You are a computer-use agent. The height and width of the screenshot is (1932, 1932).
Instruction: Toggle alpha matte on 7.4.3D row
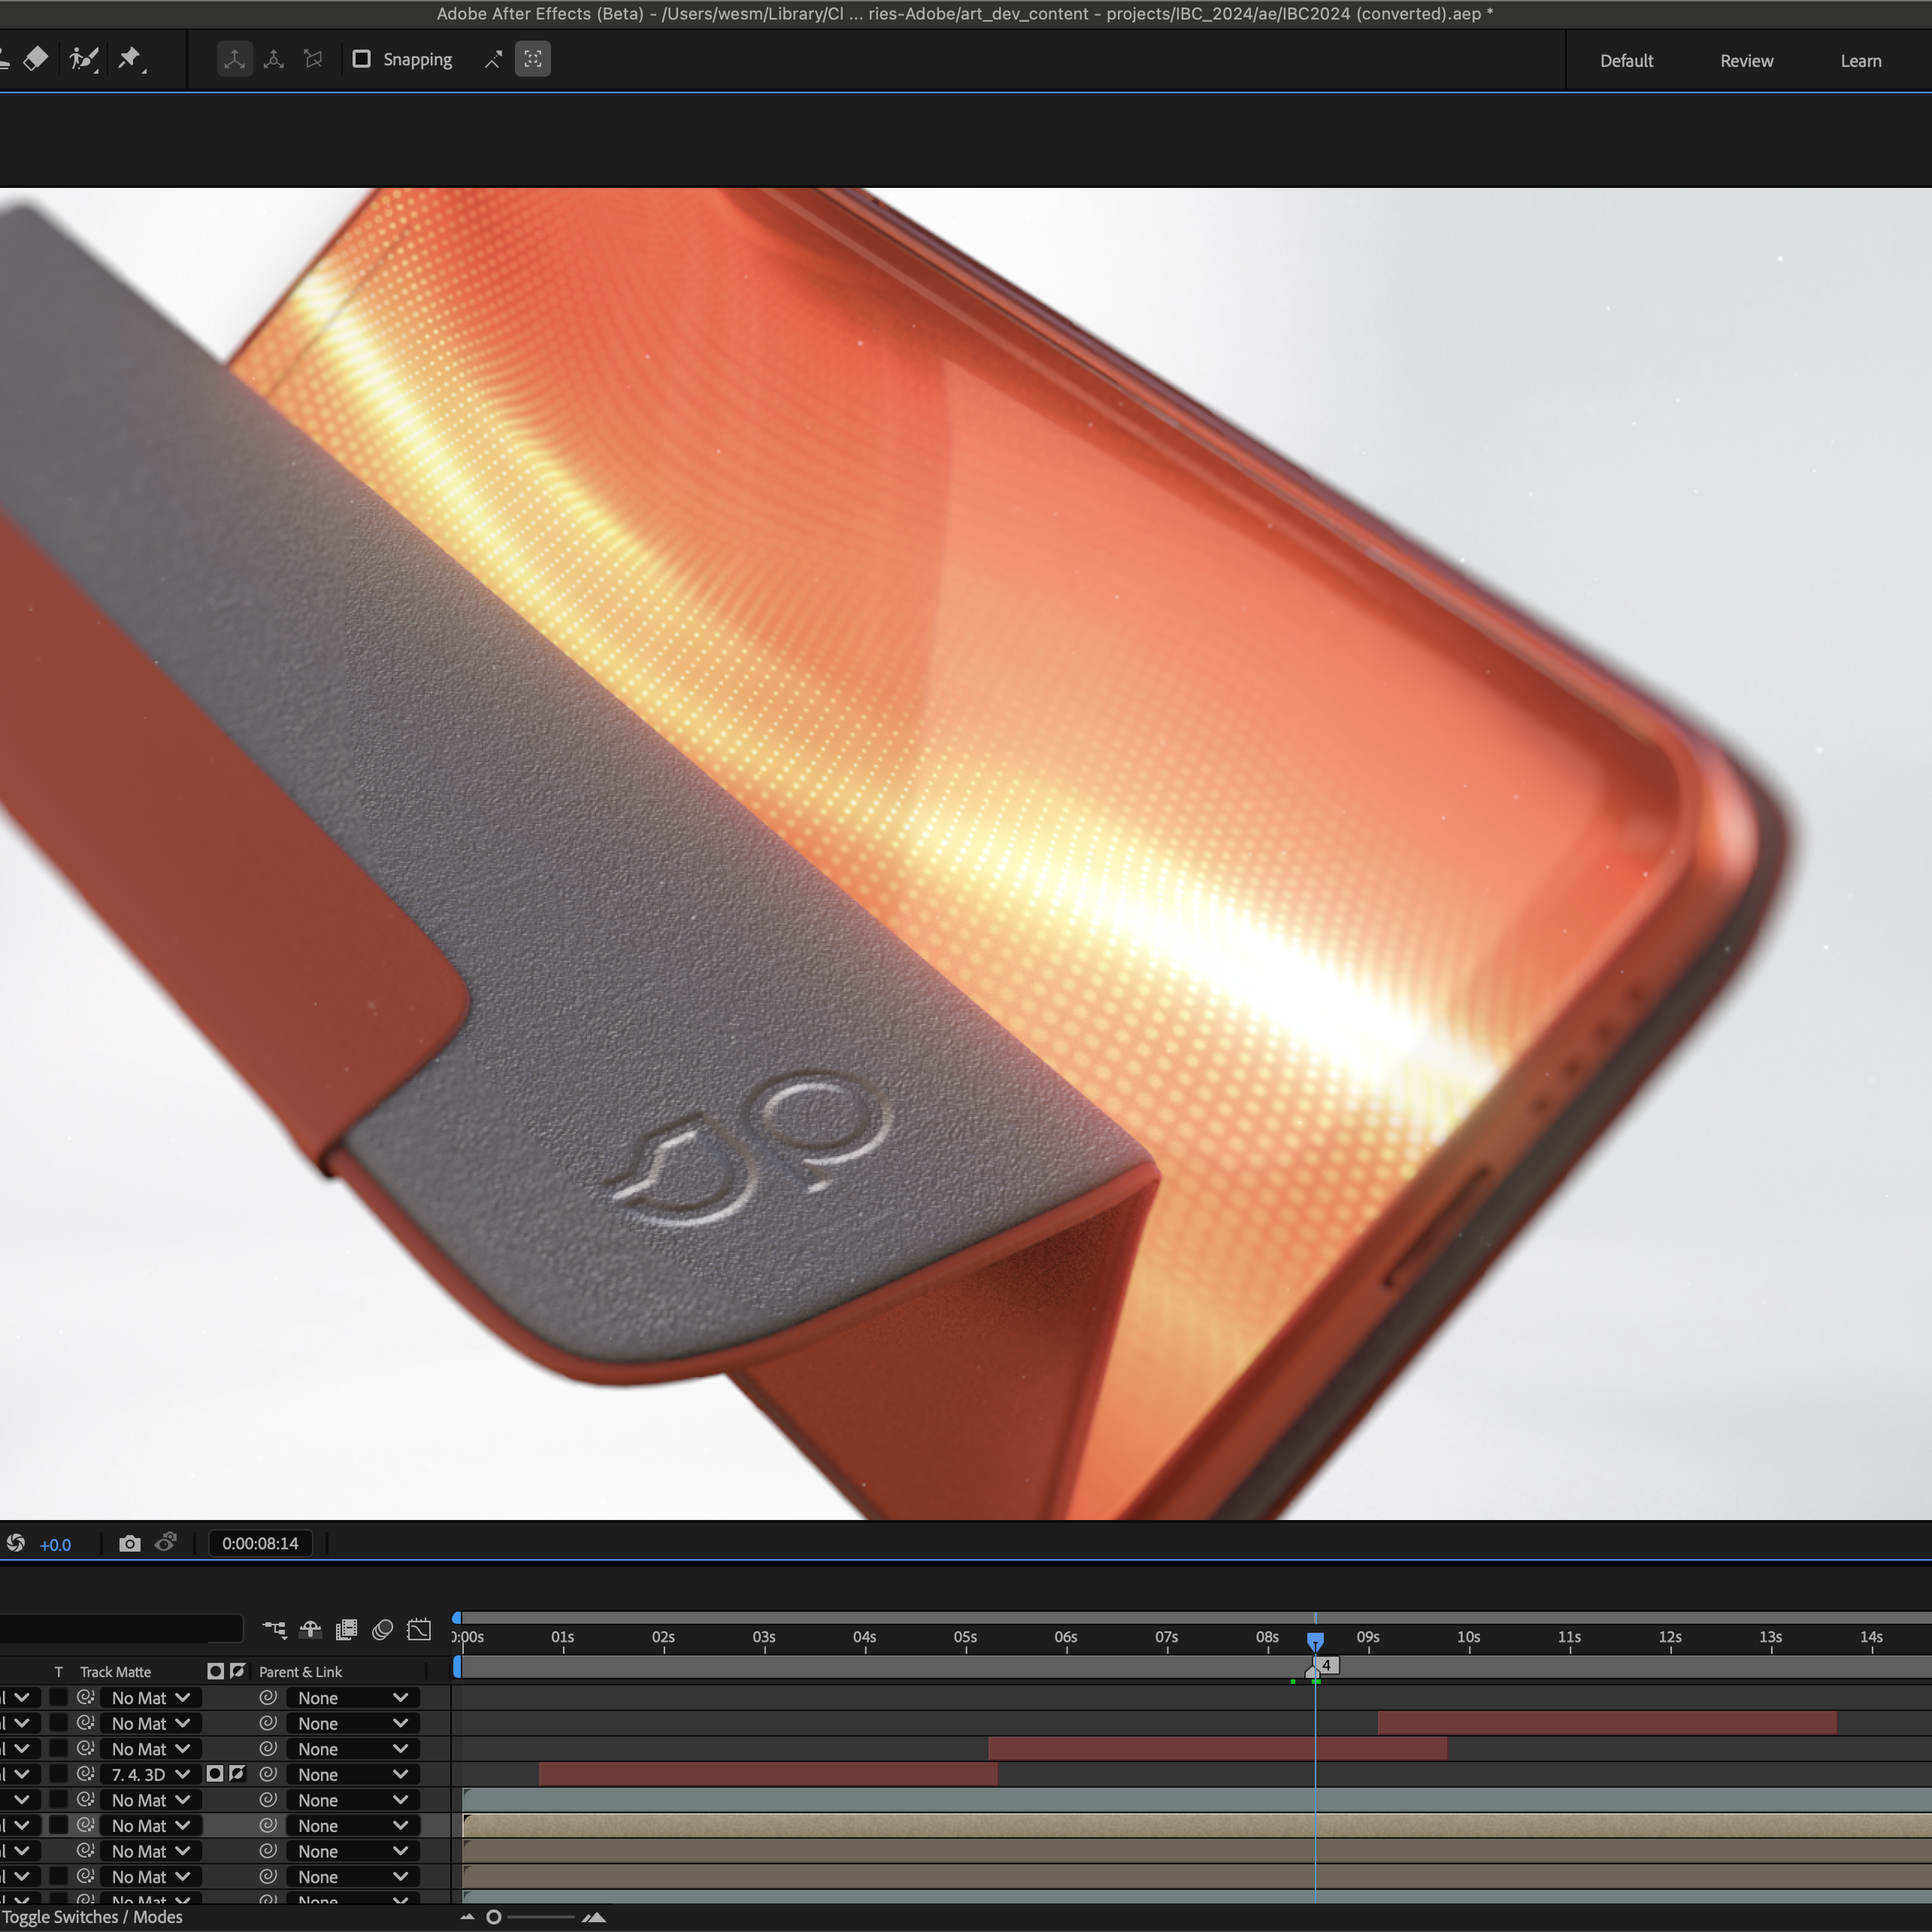pyautogui.click(x=215, y=1773)
